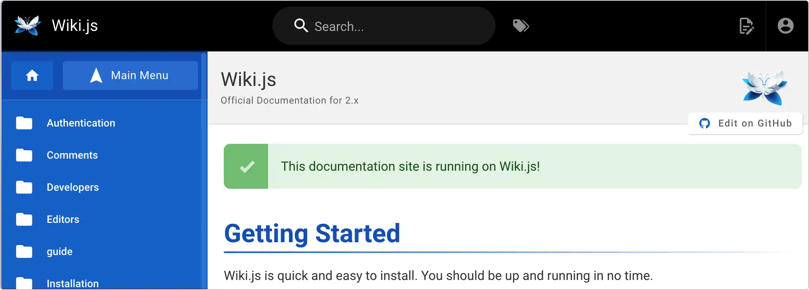
Task: Click the Authentication folder icon
Action: (x=24, y=123)
